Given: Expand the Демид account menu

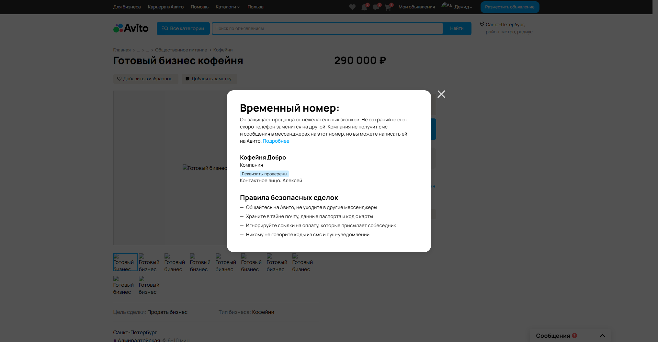Looking at the screenshot, I should pyautogui.click(x=463, y=7).
